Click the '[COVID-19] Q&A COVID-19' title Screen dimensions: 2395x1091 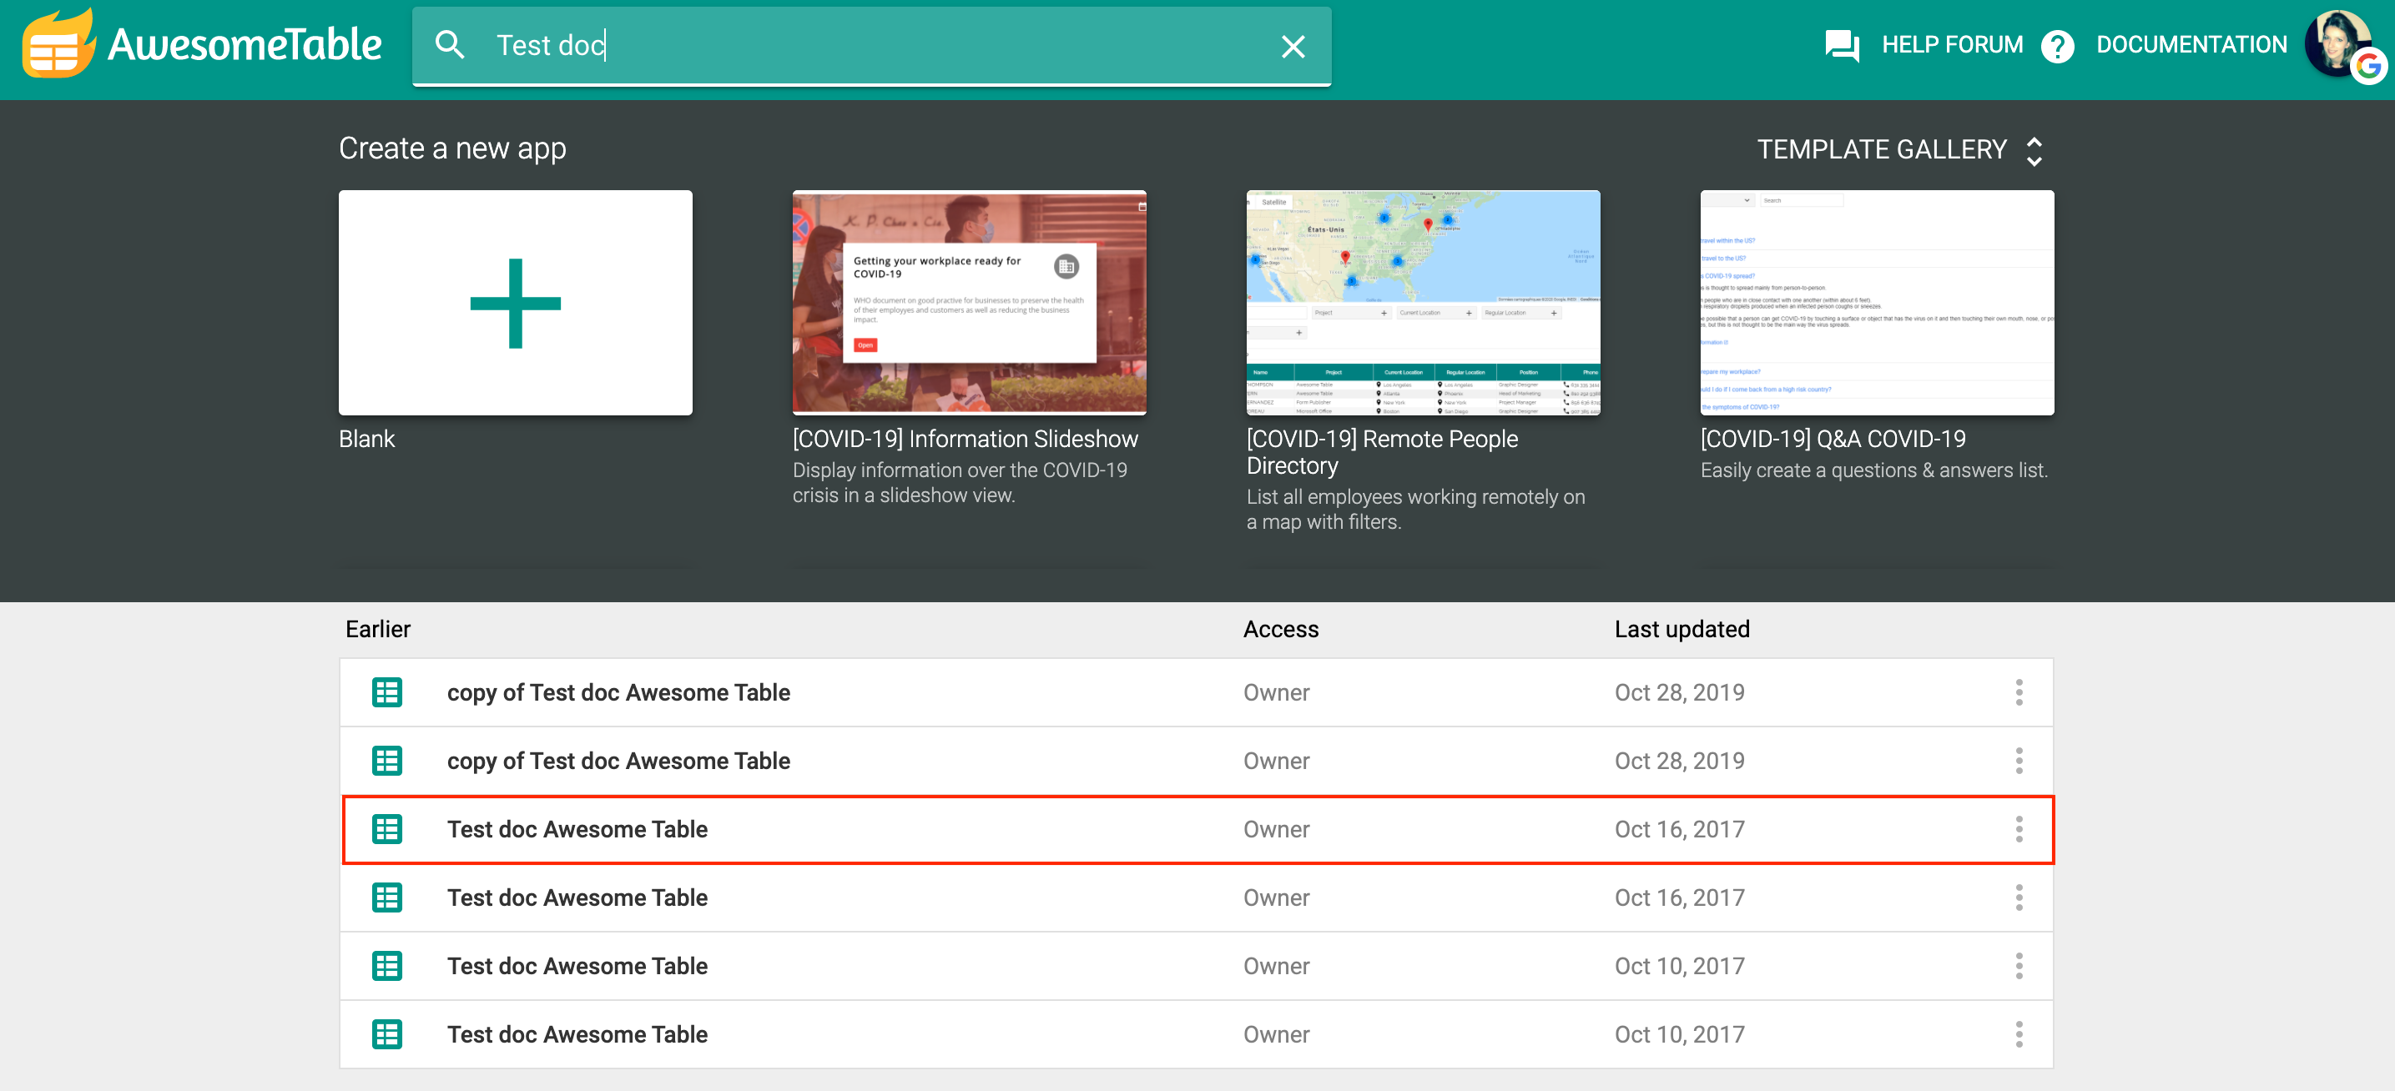pyautogui.click(x=1833, y=439)
